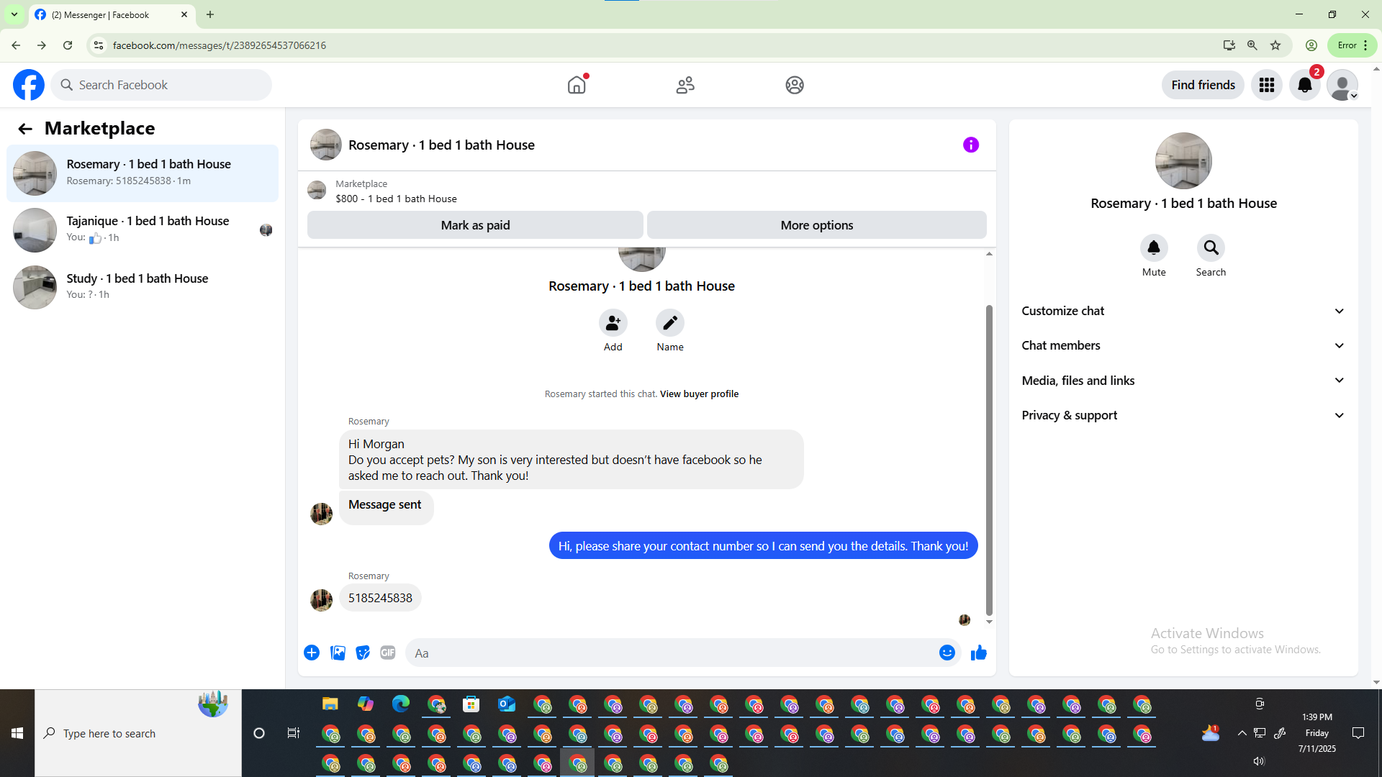Click the message input box

coord(672,653)
